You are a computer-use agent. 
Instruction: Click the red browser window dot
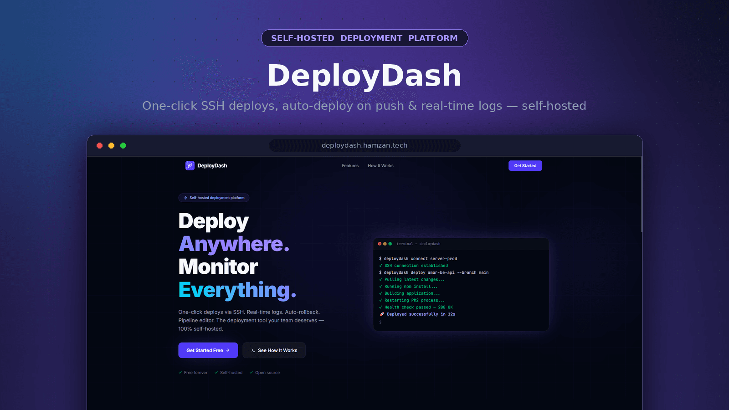coord(99,146)
